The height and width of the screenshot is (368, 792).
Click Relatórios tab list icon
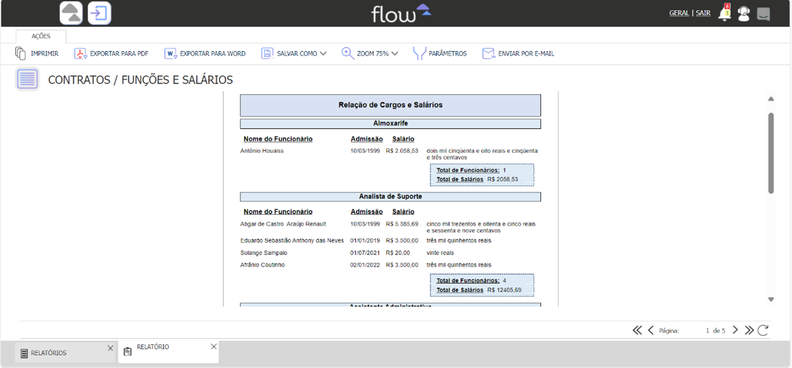click(24, 353)
